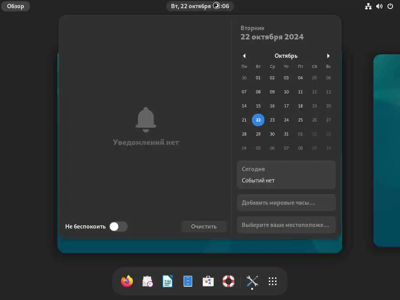
Task: Click the network status icon in top bar
Action: [368, 6]
